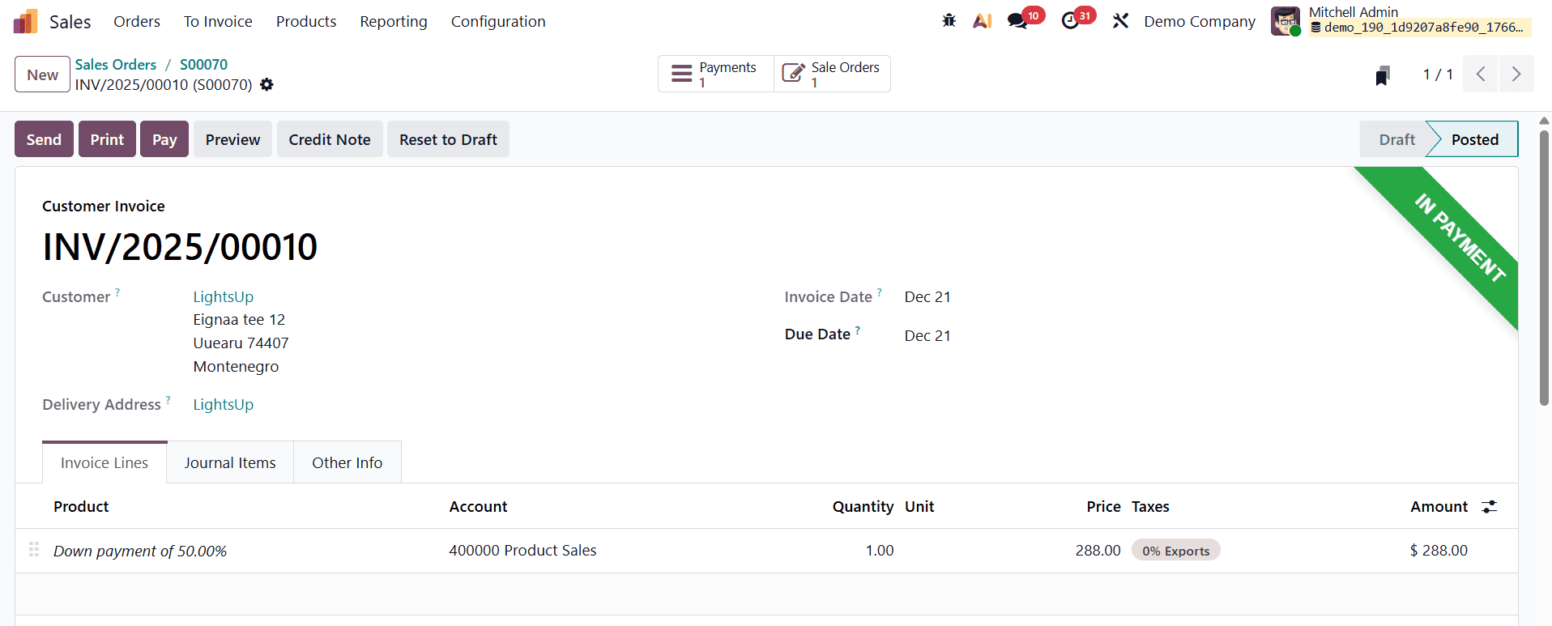
Task: Switch to the Journal Items tab
Action: (x=229, y=462)
